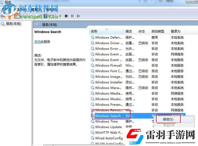
Task: Click the Windows Search title in description panel
Action: coord(48,32)
